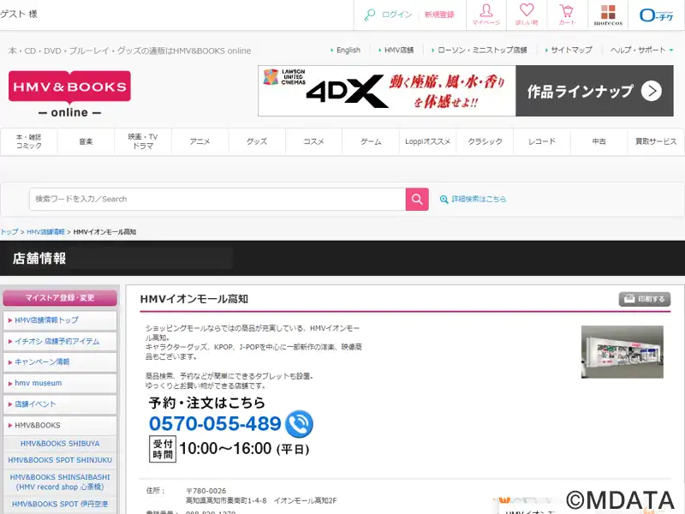Select HMV&BOOKS SHIBUYA store
Viewport: 685px width, 514px height.
coord(60,444)
